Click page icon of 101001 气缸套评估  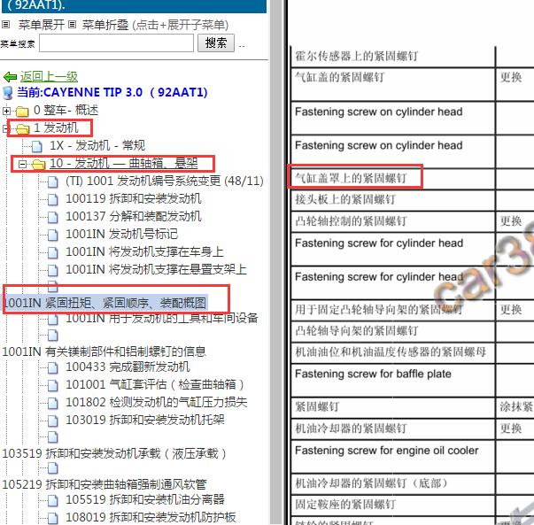click(53, 386)
